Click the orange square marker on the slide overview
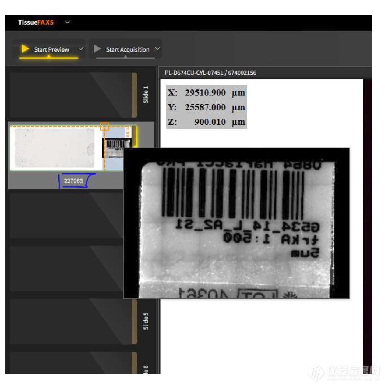Viewport: 385px width, 386px height. pyautogui.click(x=104, y=127)
